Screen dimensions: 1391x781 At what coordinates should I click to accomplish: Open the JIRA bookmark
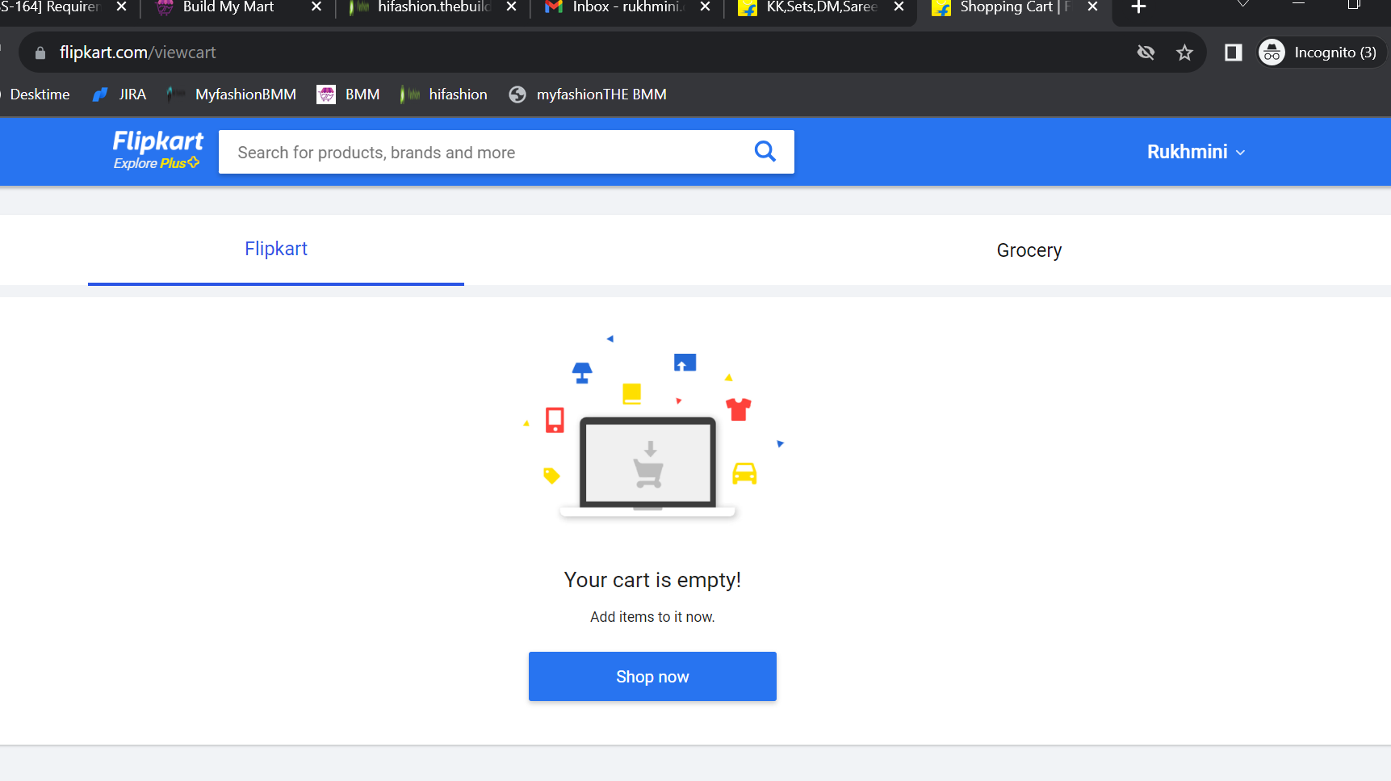[119, 94]
